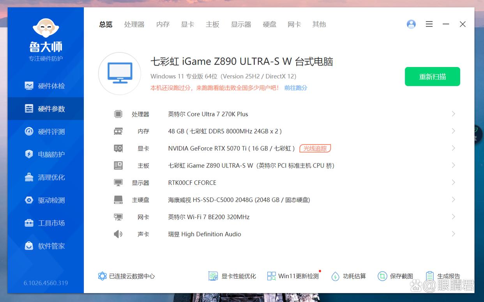Switch to the 处理器 tab

(134, 24)
